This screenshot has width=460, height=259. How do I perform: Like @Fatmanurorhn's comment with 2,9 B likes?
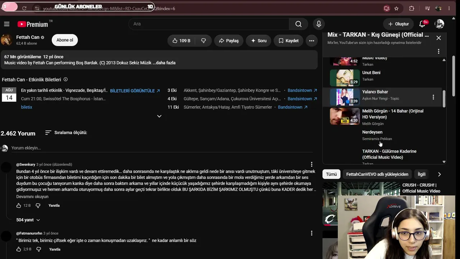point(19,249)
